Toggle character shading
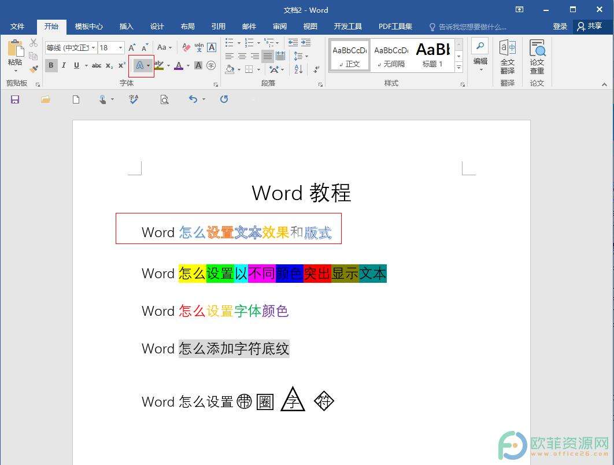The image size is (614, 465). tap(198, 65)
